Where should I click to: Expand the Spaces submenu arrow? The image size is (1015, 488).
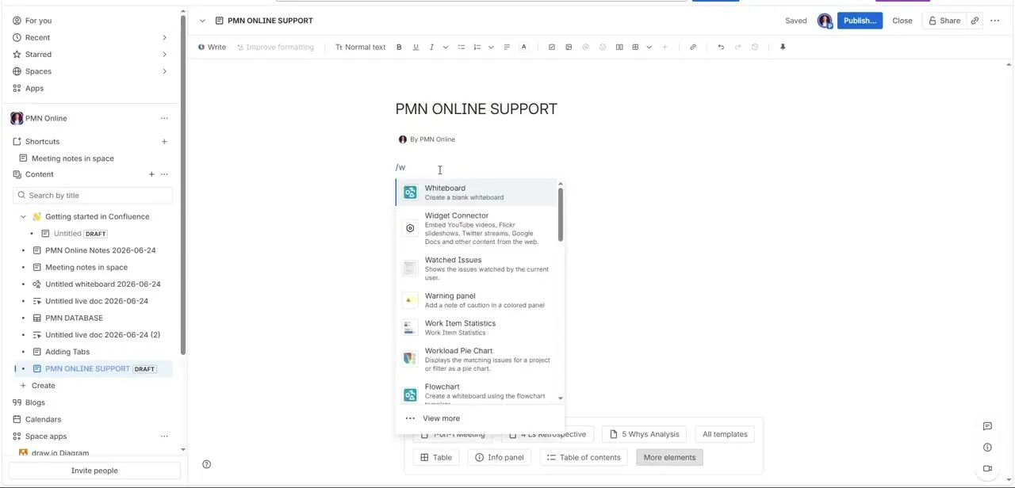164,71
